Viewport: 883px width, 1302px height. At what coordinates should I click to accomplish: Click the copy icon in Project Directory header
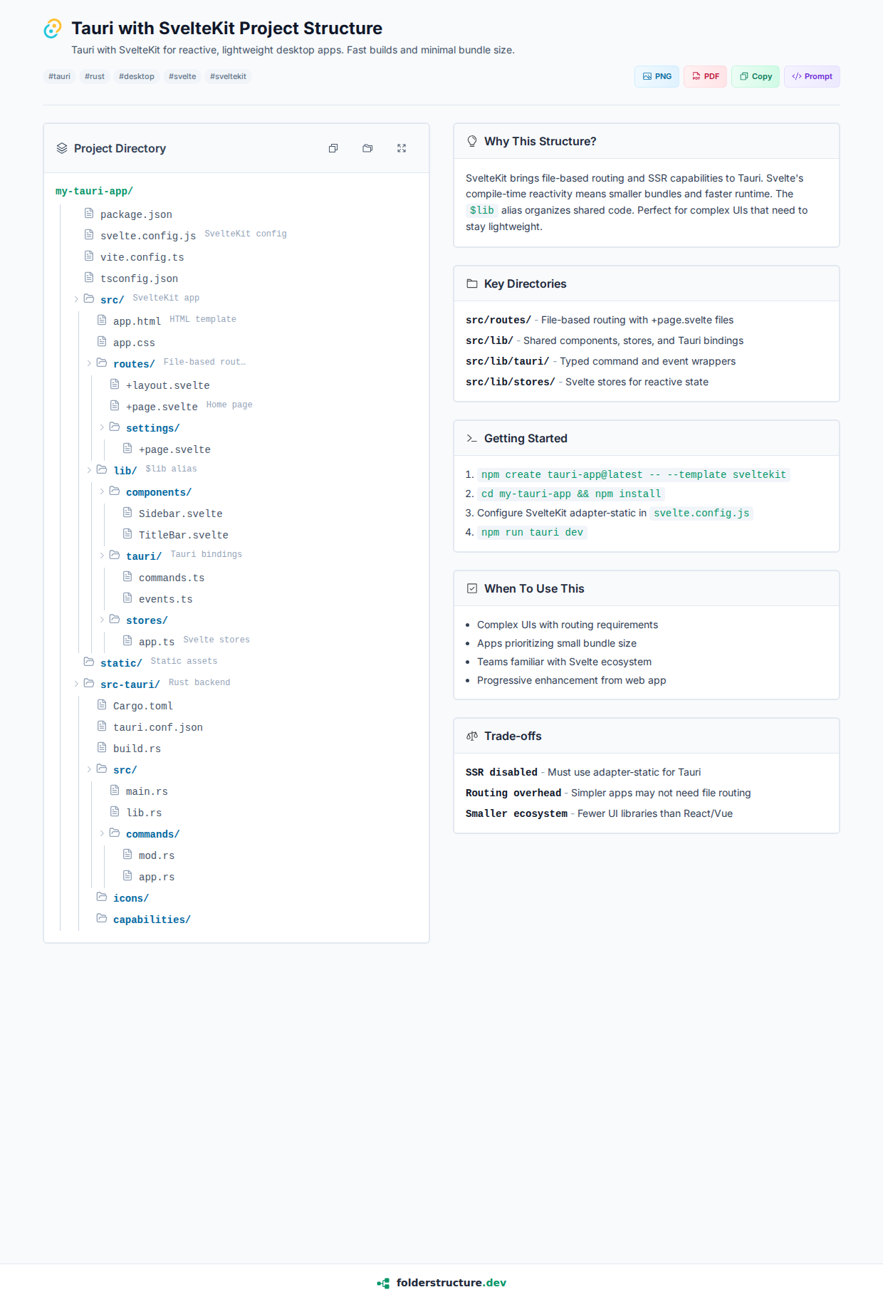click(x=333, y=148)
